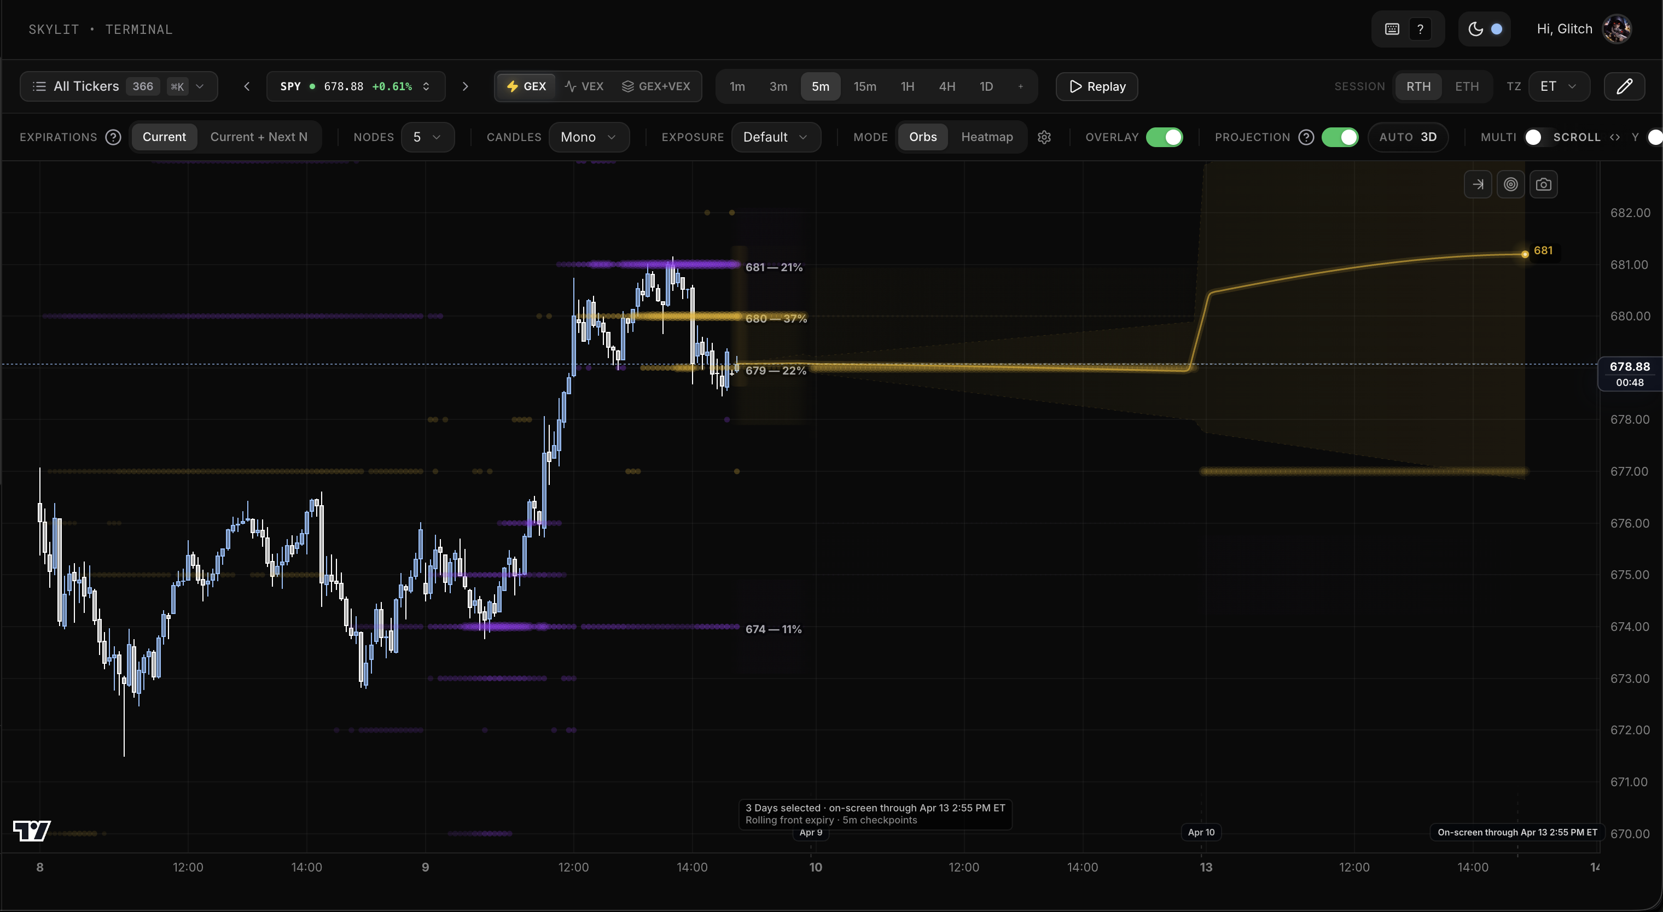The height and width of the screenshot is (912, 1663).
Task: Open keyboard shortcuts via the keyboard icon
Action: 1393,28
